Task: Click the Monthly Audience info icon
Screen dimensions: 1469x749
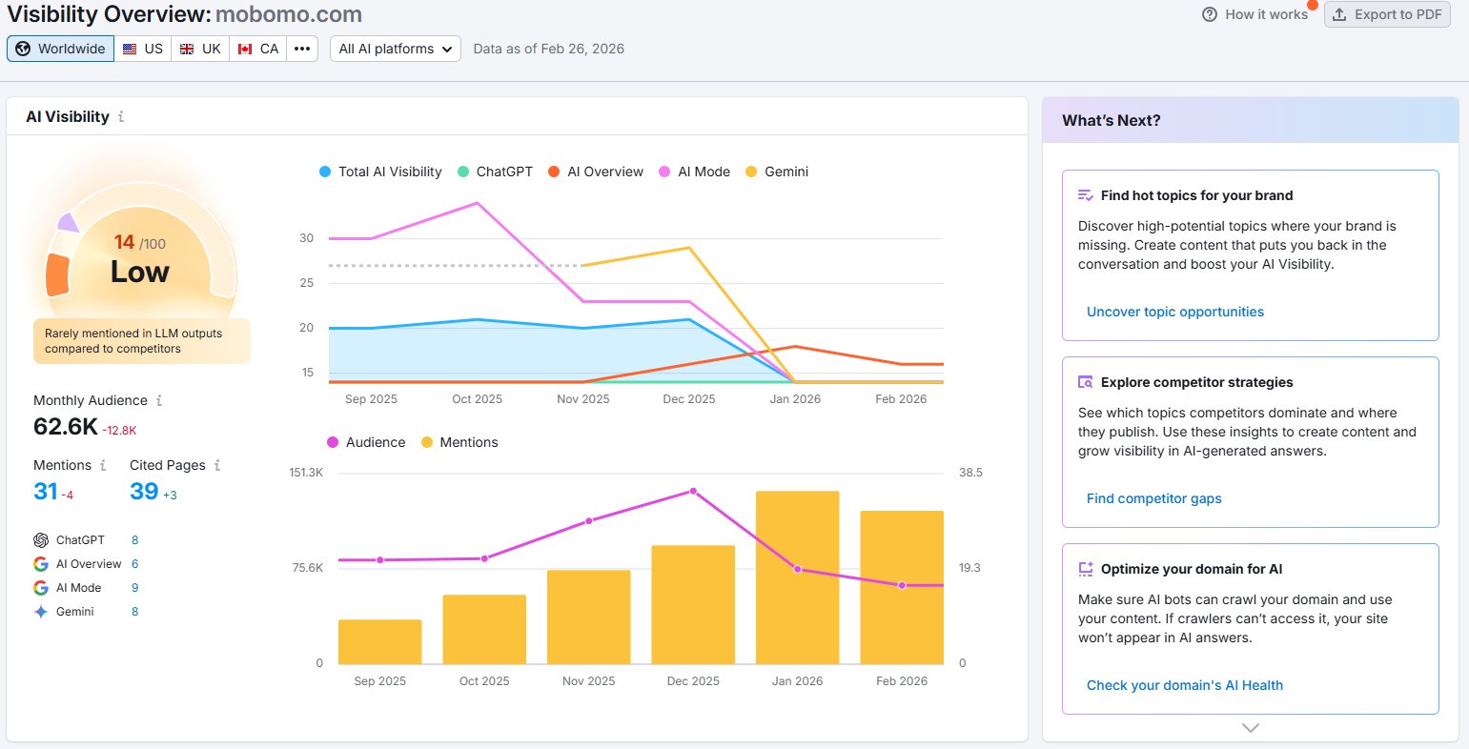Action: pyautogui.click(x=159, y=401)
